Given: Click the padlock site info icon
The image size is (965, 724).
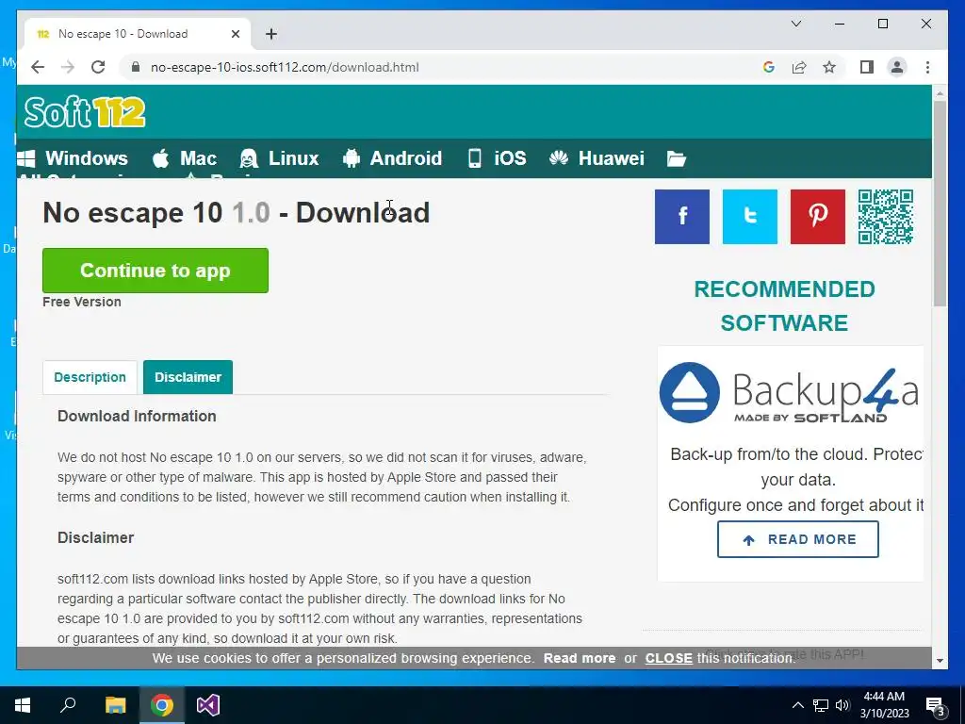Looking at the screenshot, I should pyautogui.click(x=136, y=67).
